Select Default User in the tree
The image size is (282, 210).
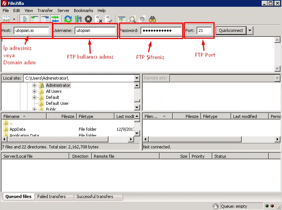tap(57, 103)
